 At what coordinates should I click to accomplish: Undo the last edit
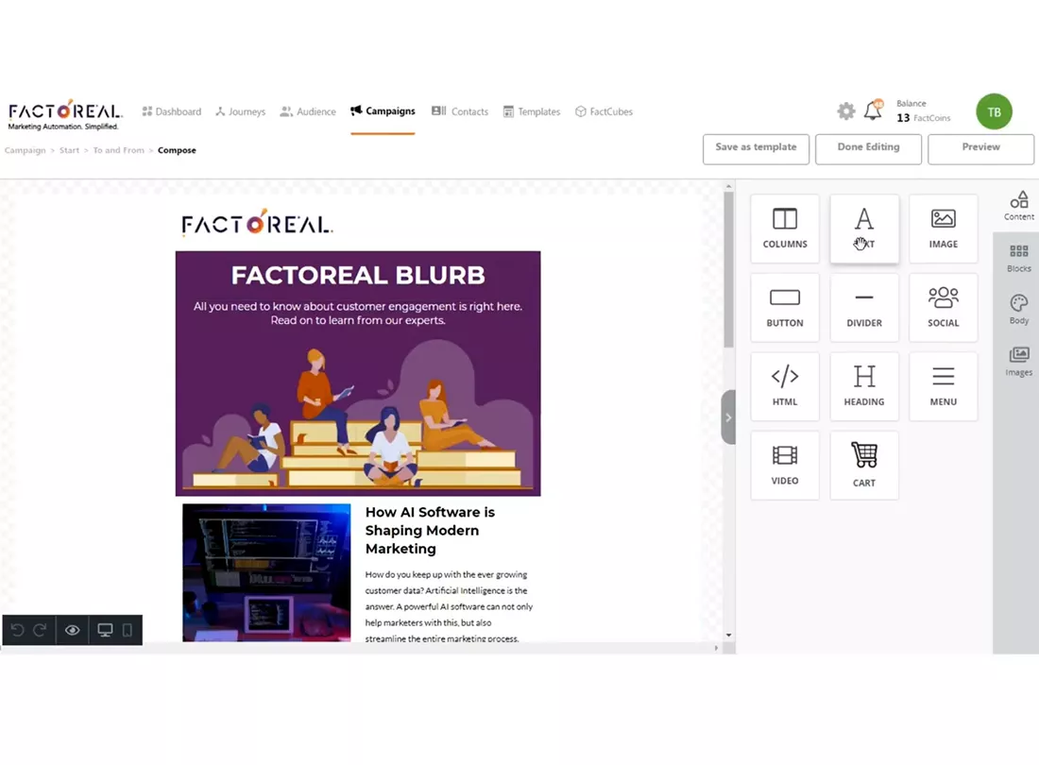tap(18, 630)
